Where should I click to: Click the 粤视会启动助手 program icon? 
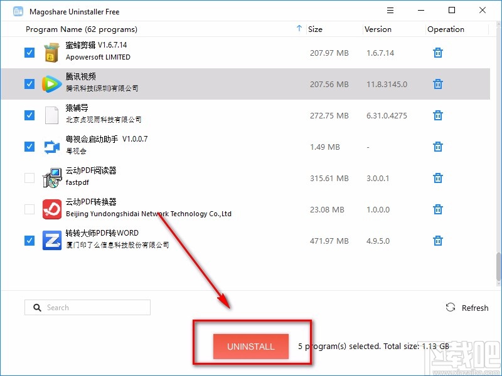(x=51, y=147)
